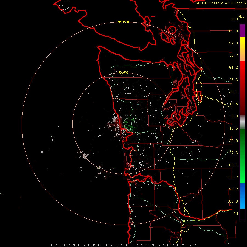Viewport: 247px width, 247px height.
Task: Click the -94.2 legend value
Action: point(232,189)
